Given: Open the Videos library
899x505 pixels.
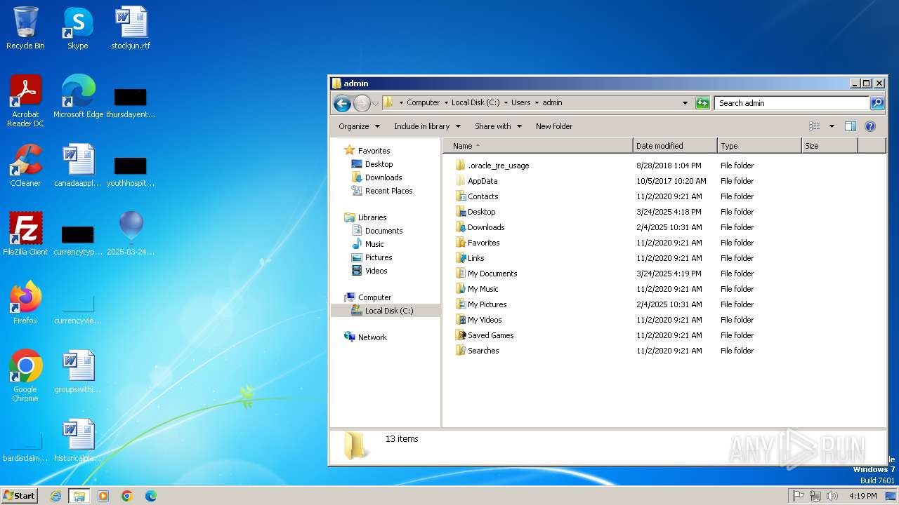Looking at the screenshot, I should tap(376, 271).
